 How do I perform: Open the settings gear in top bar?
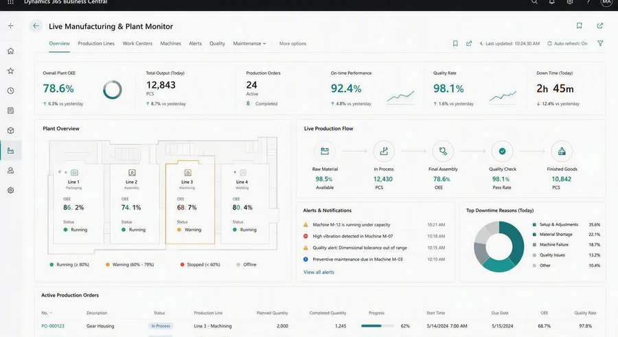click(x=570, y=2)
